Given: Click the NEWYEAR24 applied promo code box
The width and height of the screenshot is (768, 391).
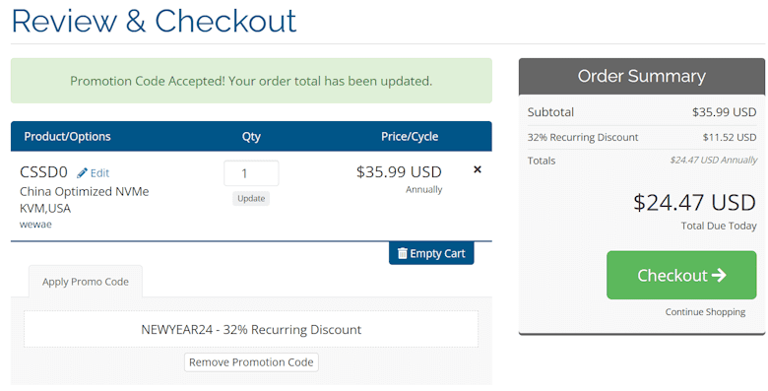Looking at the screenshot, I should (251, 329).
